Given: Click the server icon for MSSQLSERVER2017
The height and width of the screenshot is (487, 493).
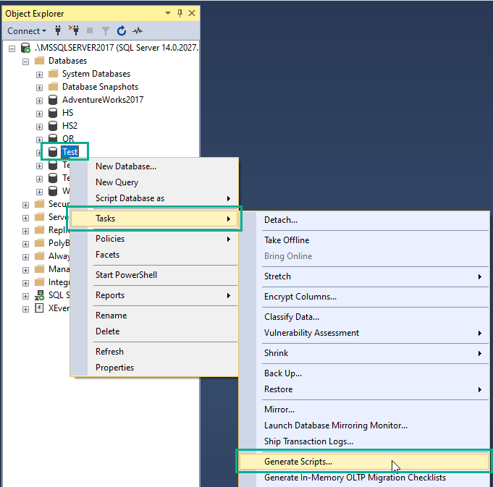Looking at the screenshot, I should (x=26, y=48).
